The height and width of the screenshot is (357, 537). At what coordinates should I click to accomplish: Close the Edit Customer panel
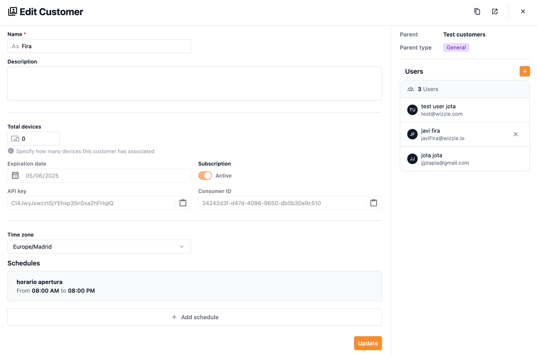pos(523,12)
